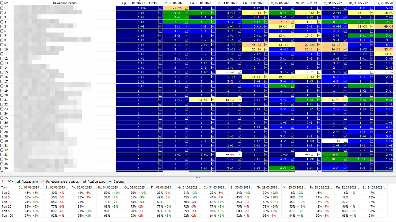Tick the row 14 checkbox

(x=2, y=68)
